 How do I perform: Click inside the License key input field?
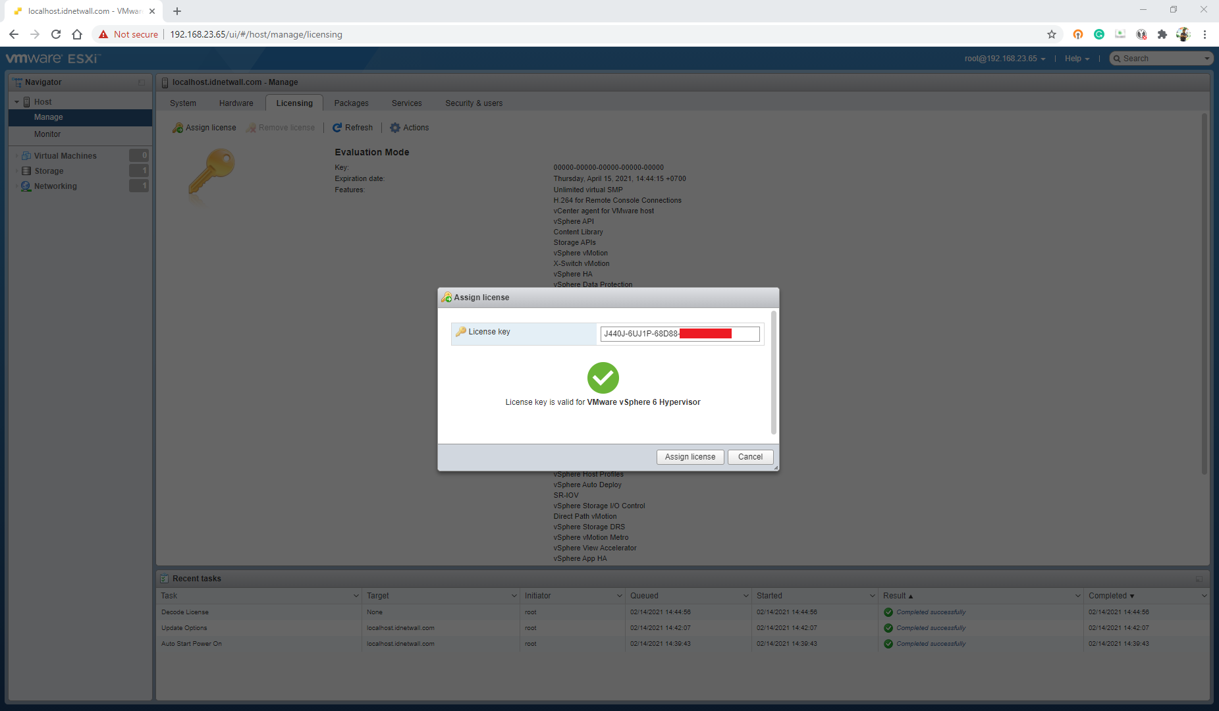[x=680, y=334]
